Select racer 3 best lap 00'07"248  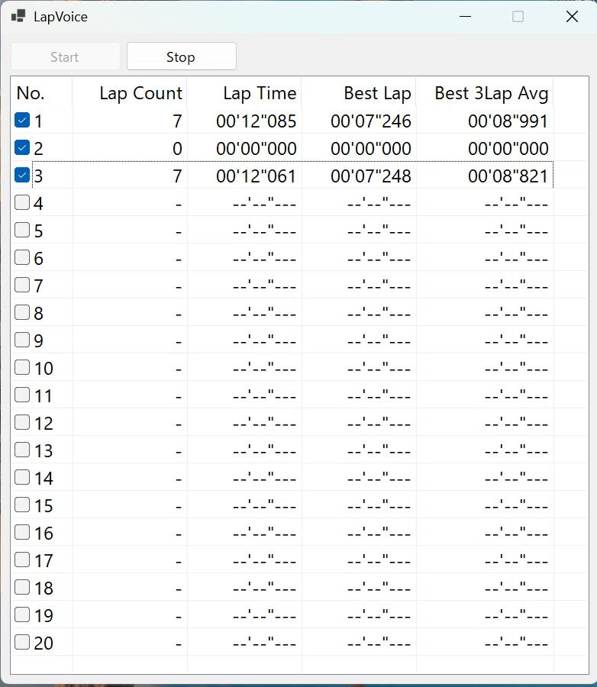[371, 176]
